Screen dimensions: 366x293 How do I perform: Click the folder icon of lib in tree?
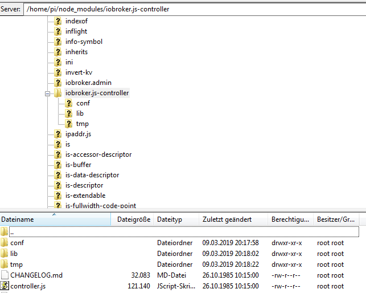pos(69,113)
